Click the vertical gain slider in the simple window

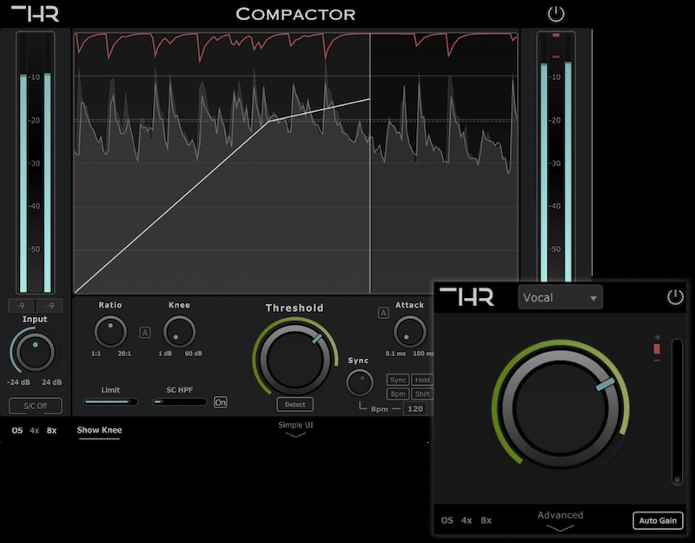pyautogui.click(x=677, y=412)
